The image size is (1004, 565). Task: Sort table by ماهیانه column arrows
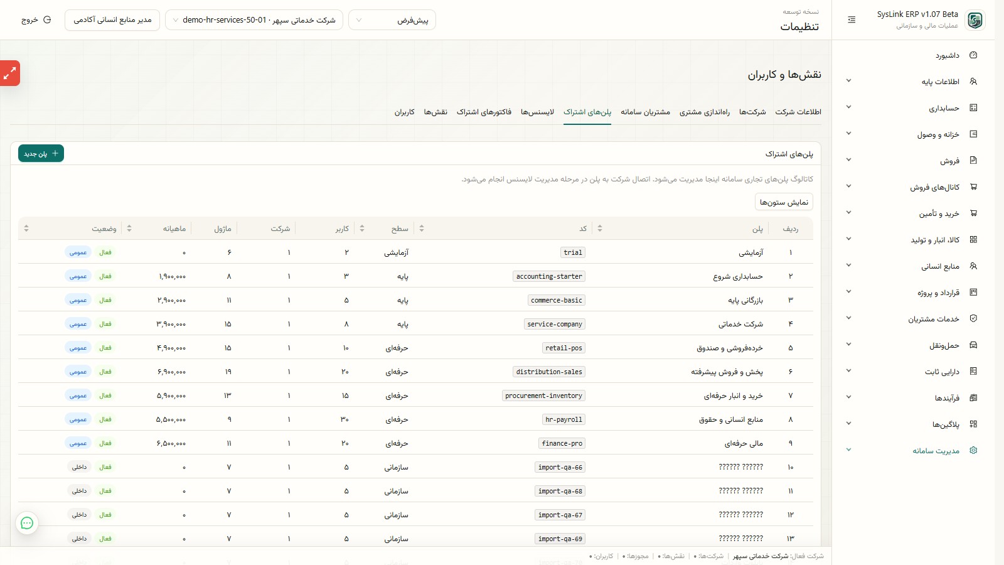129,229
